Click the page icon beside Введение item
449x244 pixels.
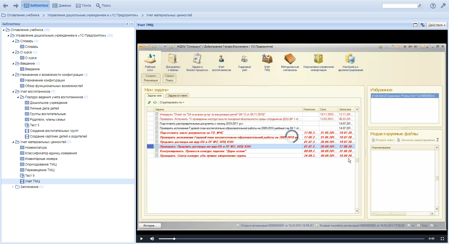click(22, 69)
